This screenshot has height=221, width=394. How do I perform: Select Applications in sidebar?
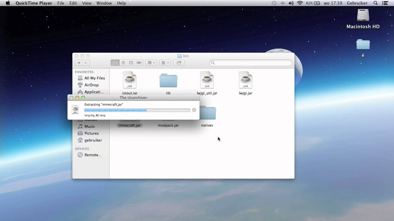pyautogui.click(x=91, y=92)
